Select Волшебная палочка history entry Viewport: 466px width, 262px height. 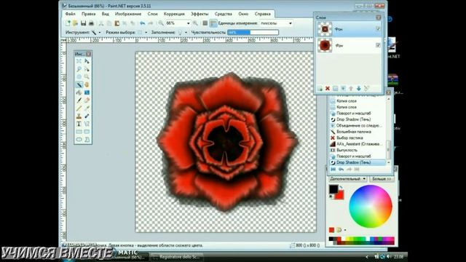(358, 132)
